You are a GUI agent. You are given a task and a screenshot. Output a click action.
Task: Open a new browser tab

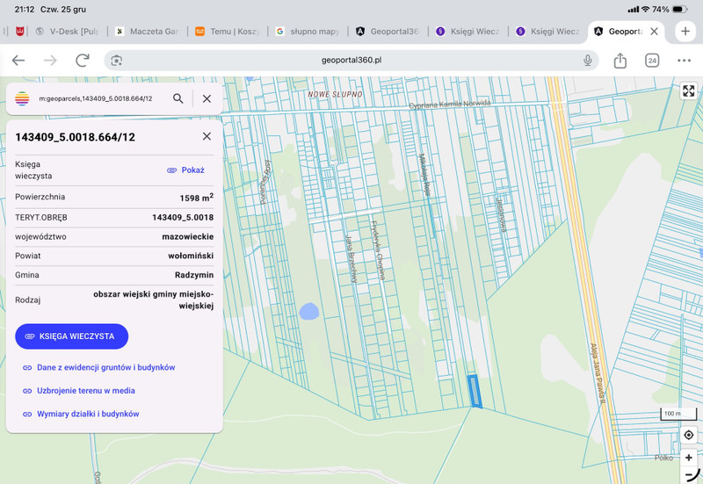(685, 31)
